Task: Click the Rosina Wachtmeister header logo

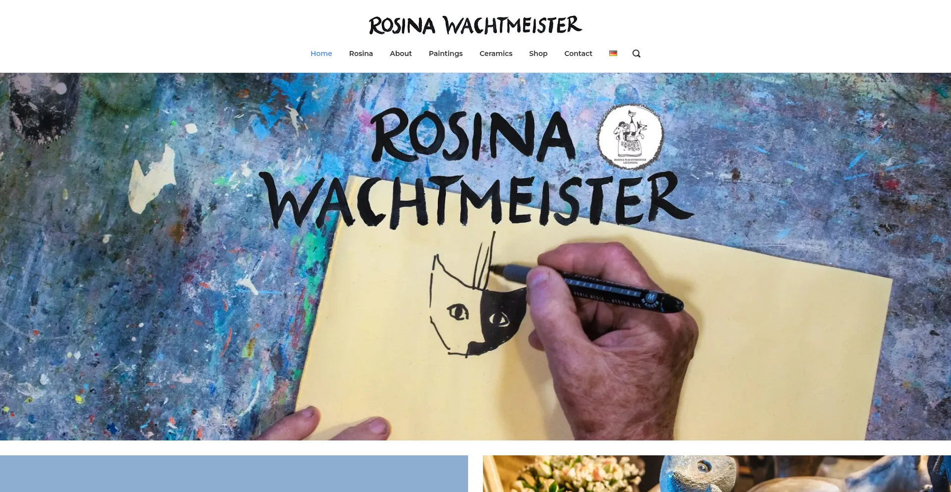Action: pos(475,25)
